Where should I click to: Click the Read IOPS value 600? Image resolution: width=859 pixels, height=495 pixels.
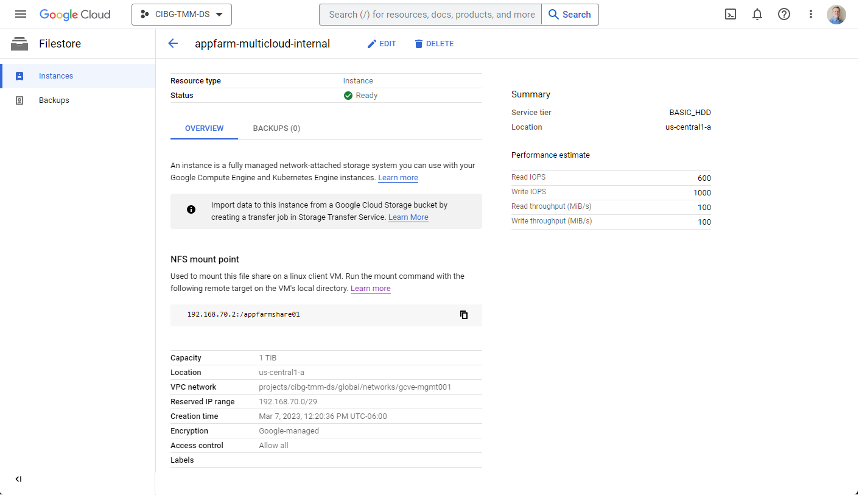pos(704,178)
